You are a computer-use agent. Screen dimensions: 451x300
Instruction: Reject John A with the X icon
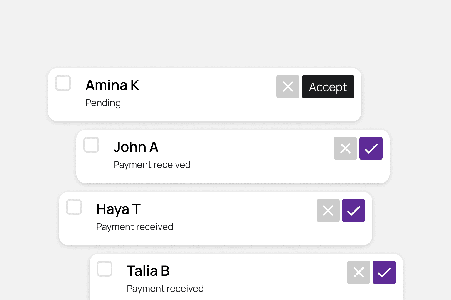tap(345, 149)
